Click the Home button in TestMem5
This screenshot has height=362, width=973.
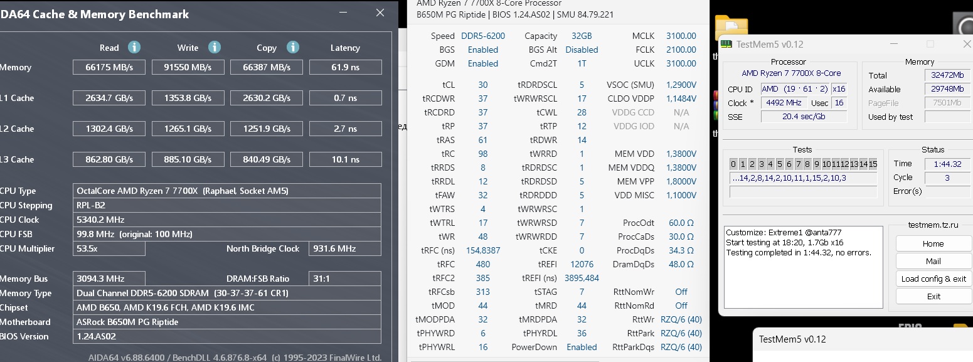[x=933, y=243]
